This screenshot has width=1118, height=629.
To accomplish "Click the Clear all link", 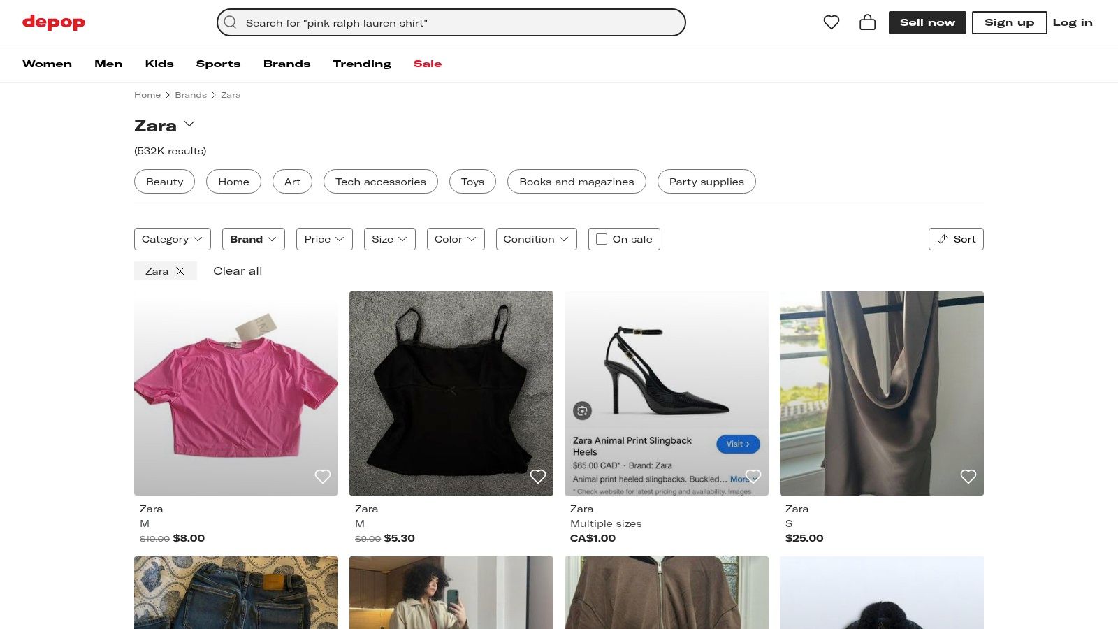I will [238, 271].
